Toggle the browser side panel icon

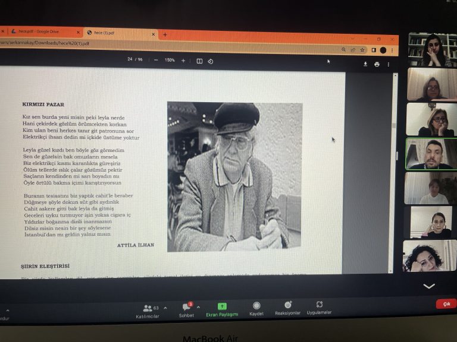(x=374, y=50)
